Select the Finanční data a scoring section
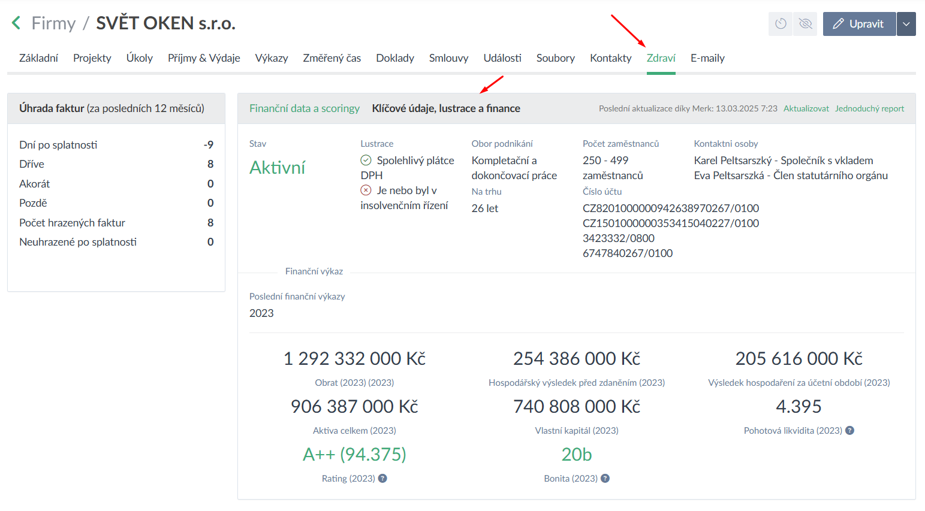This screenshot has height=511, width=925. click(304, 108)
